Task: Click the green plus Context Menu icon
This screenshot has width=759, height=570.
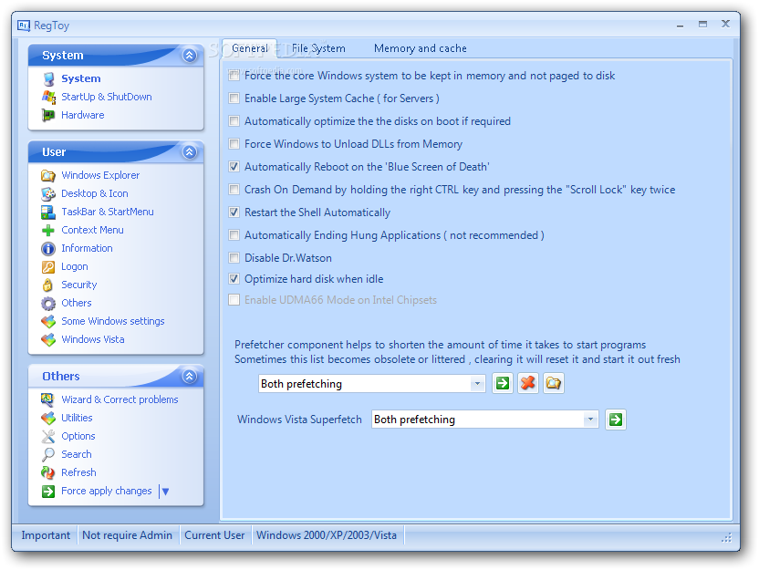Action: coord(48,231)
